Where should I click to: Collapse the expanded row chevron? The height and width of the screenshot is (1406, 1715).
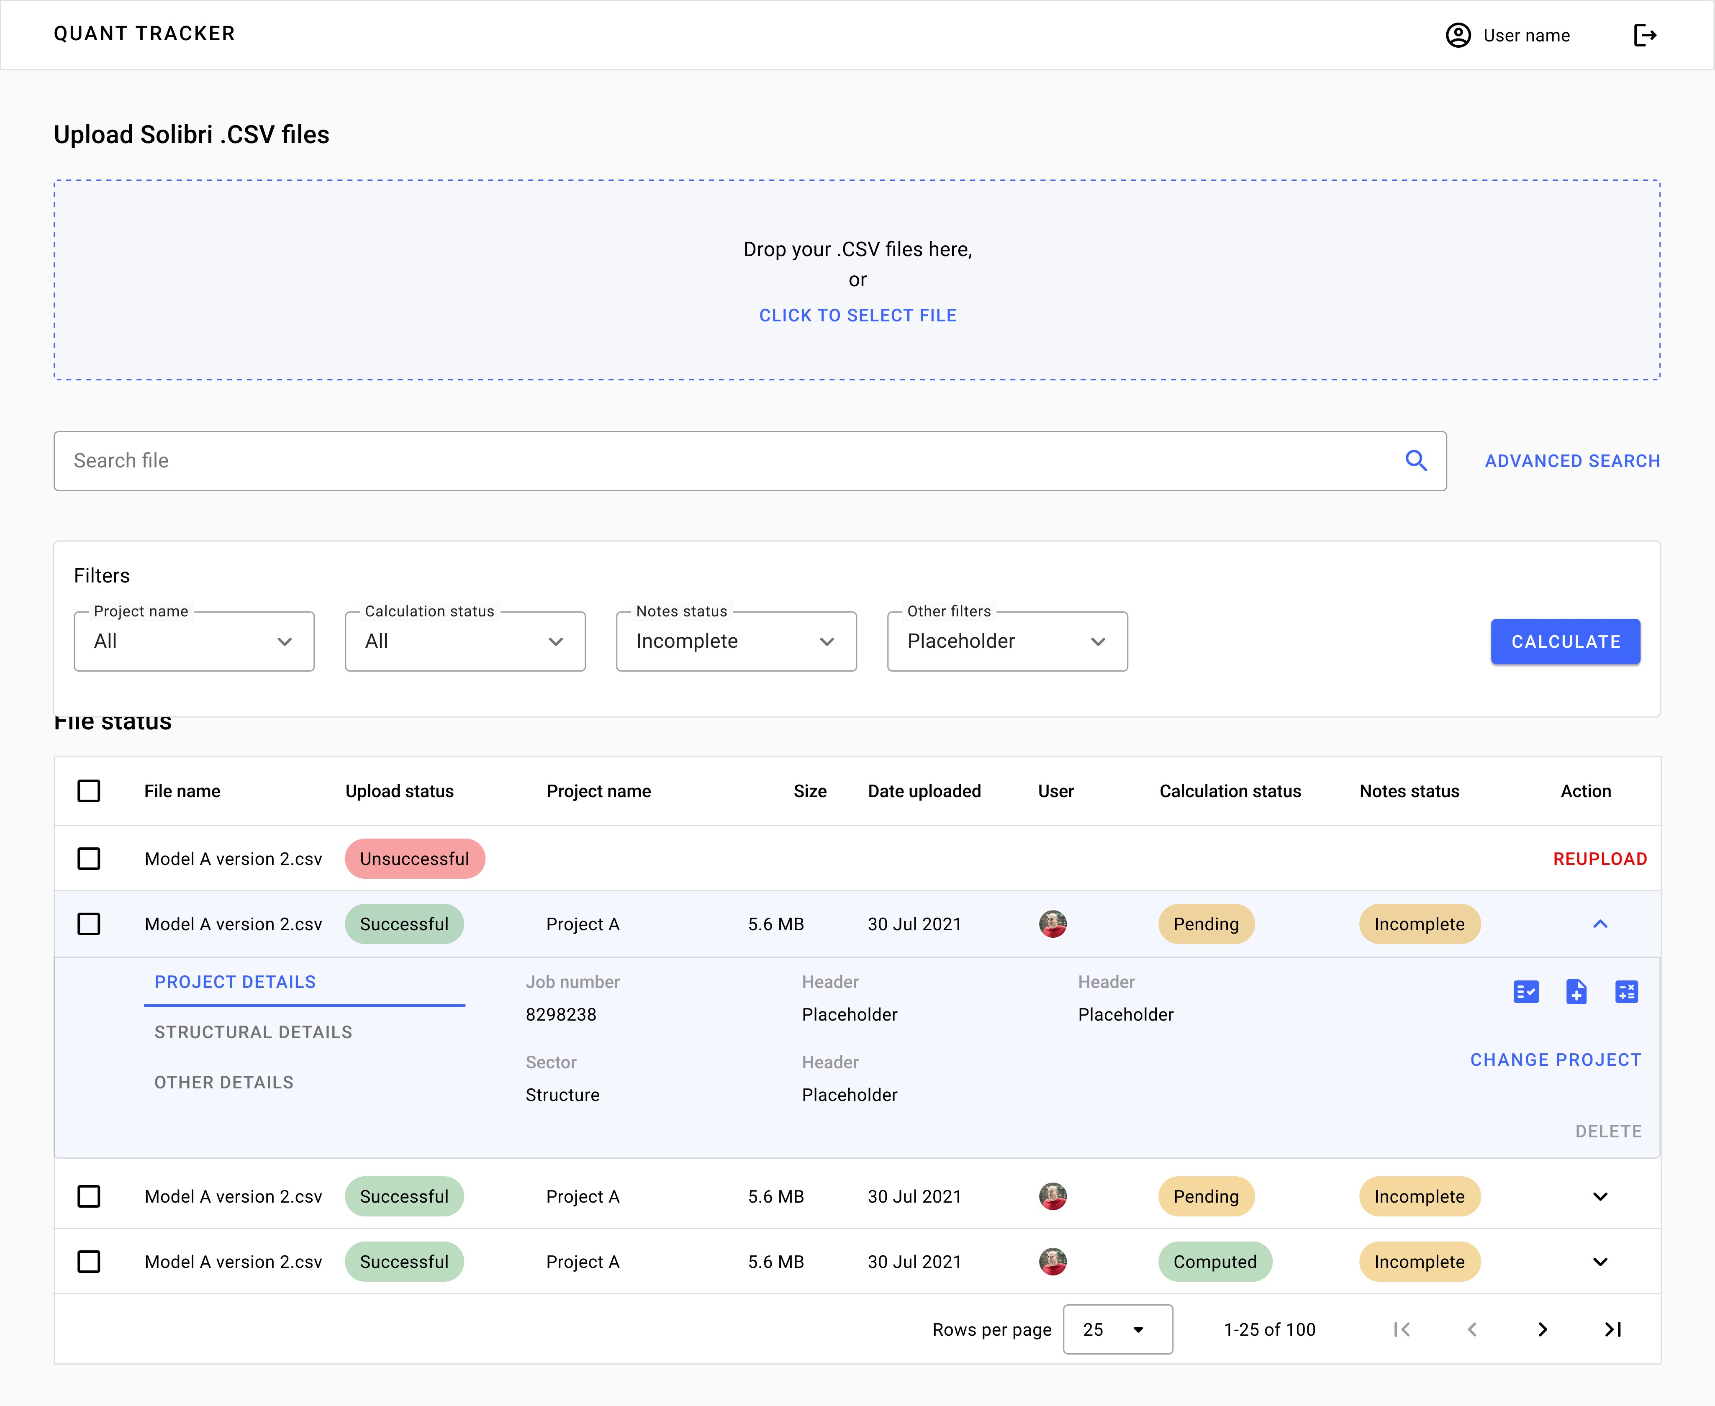(1600, 924)
